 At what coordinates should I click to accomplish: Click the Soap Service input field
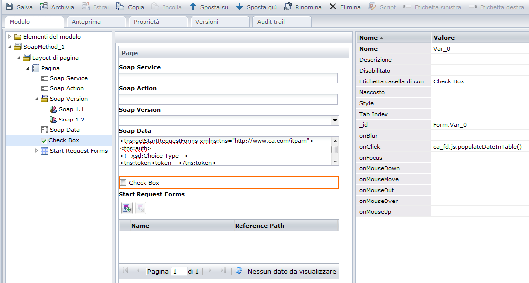[228, 78]
